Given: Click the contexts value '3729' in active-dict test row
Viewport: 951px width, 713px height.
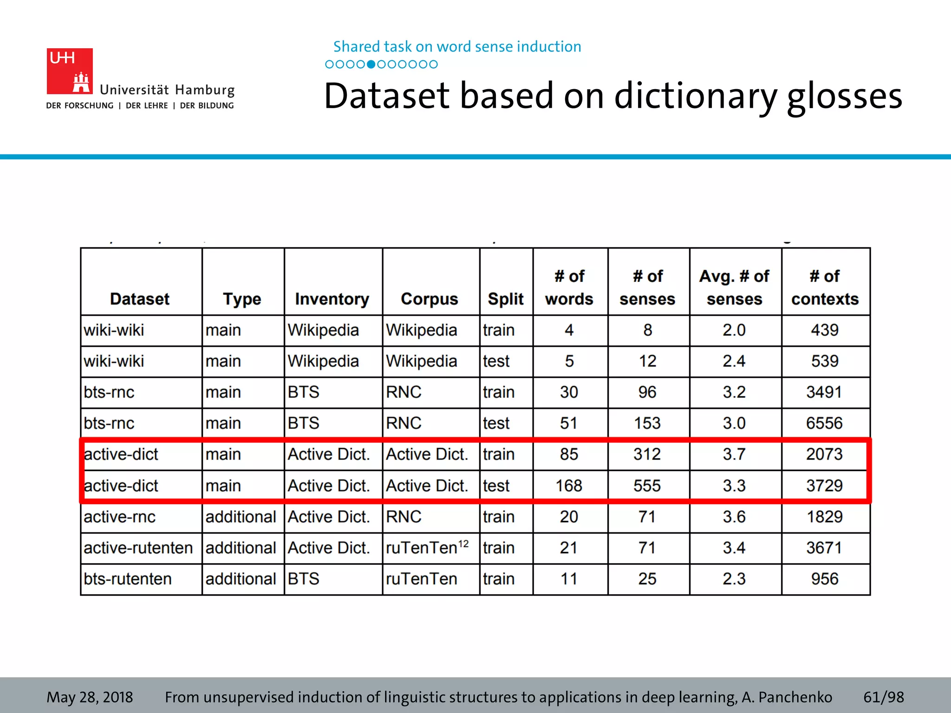Looking at the screenshot, I should point(824,486).
